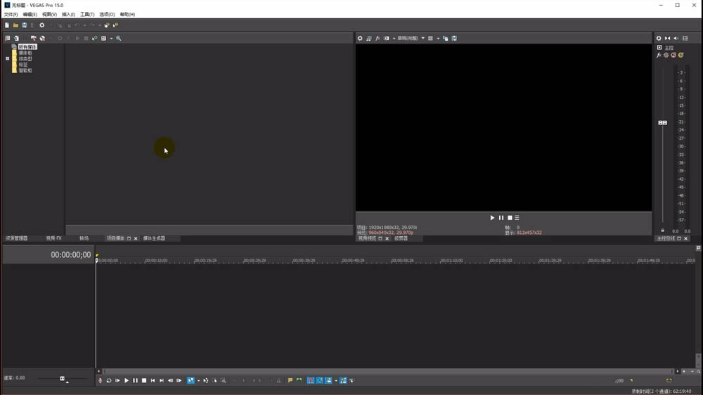Image resolution: width=703 pixels, height=395 pixels.
Task: Expand the 按类型 tree node
Action: tap(7, 59)
